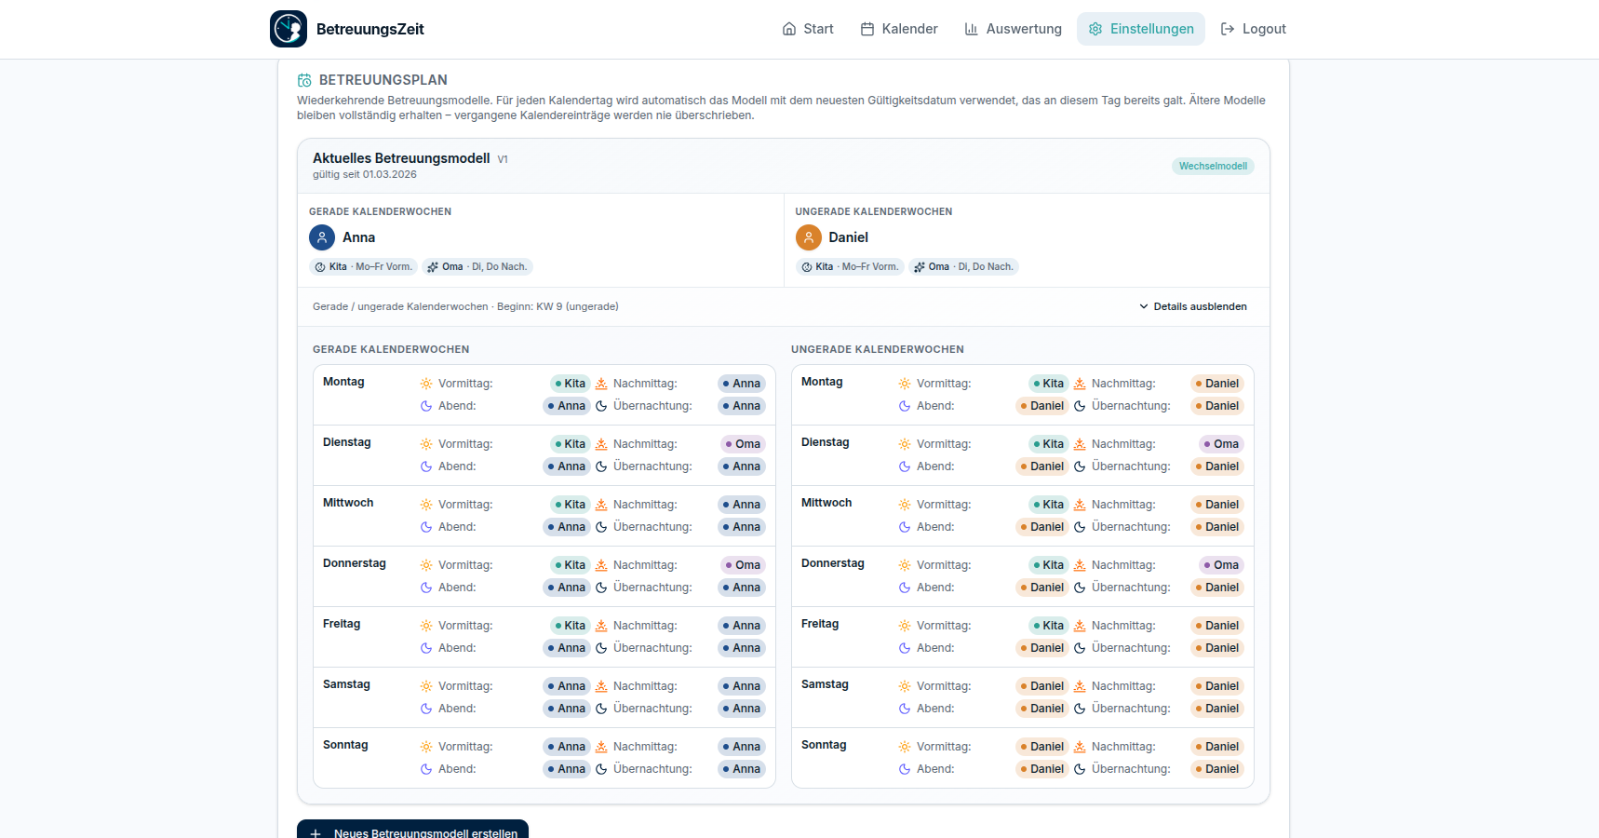Click the gear icon beside Einstellungen
The width and height of the screenshot is (1599, 838).
tap(1095, 29)
